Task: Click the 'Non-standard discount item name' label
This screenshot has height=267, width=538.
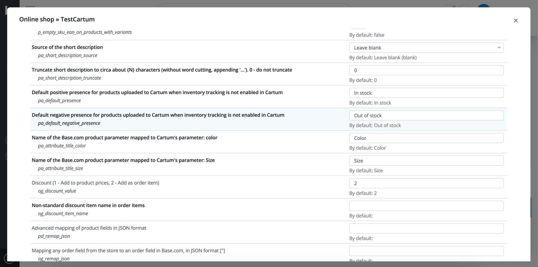Action: pos(88,205)
